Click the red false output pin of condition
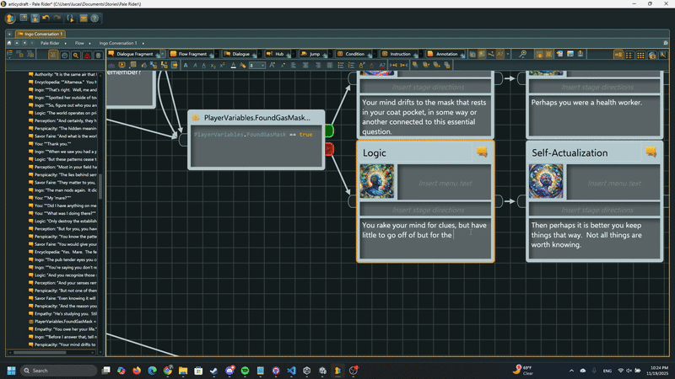Screen dimensions: 675x379 tap(329, 149)
